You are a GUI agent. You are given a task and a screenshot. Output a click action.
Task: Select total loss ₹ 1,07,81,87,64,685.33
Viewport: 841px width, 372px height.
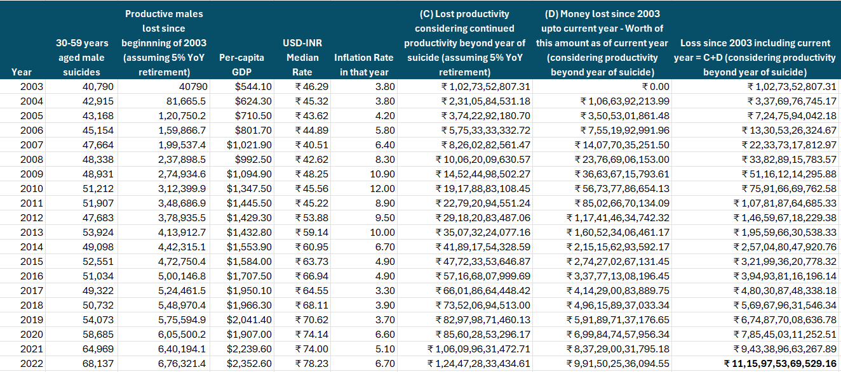tap(786, 203)
